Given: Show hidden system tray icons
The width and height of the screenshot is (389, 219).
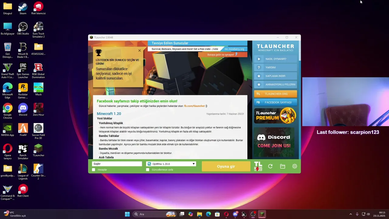Looking at the screenshot, I should click(x=350, y=214).
